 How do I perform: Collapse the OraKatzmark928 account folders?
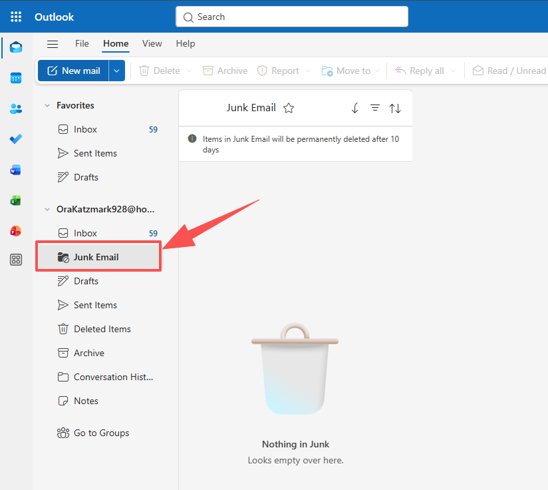[x=47, y=209]
